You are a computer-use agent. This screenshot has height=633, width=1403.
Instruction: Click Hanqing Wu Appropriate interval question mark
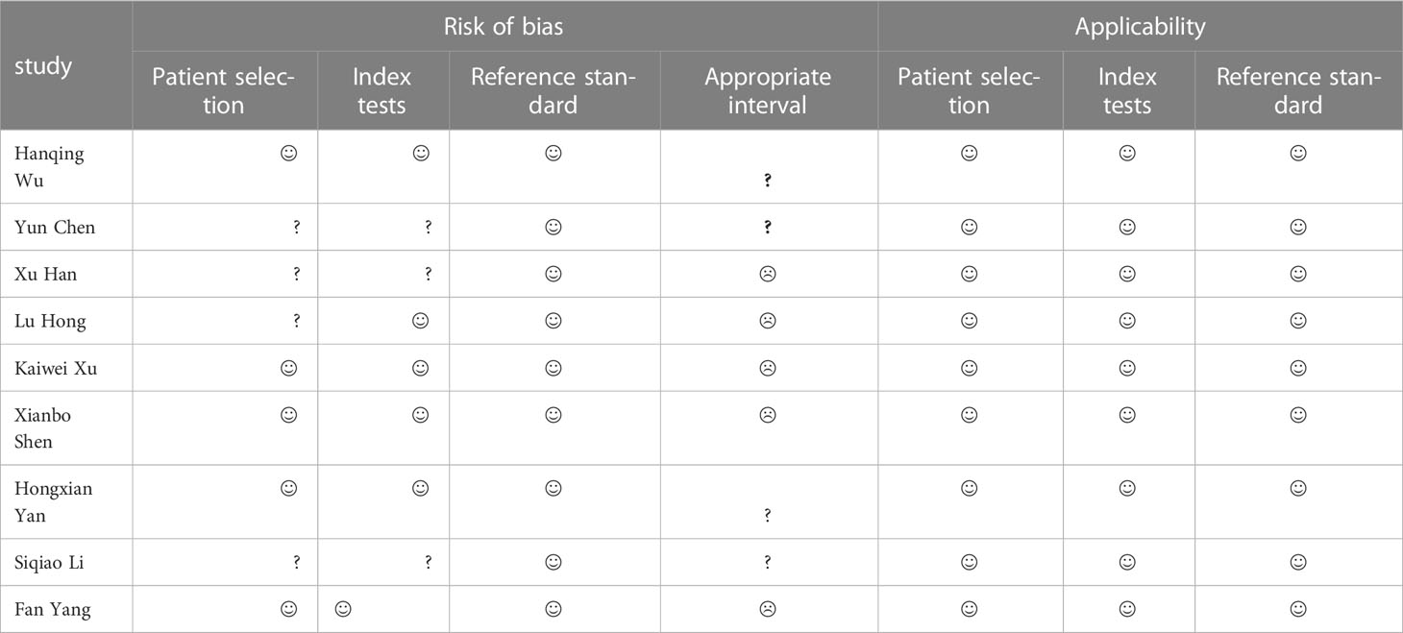[x=768, y=181]
